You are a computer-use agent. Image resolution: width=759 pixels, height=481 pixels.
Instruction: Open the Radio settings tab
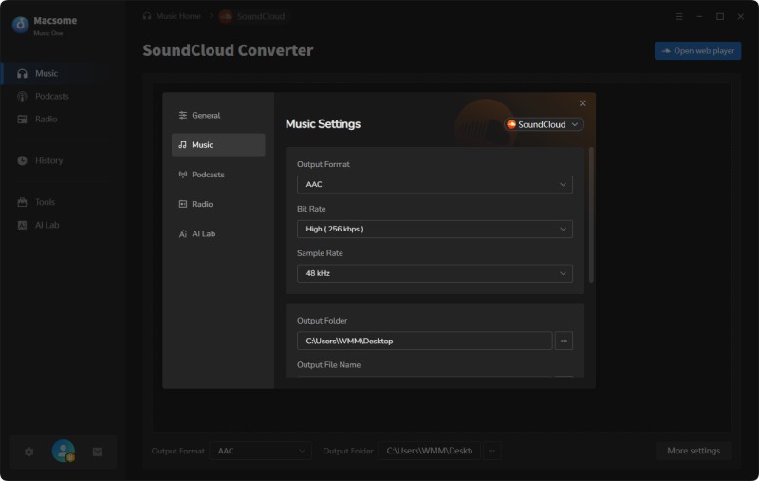click(218, 204)
